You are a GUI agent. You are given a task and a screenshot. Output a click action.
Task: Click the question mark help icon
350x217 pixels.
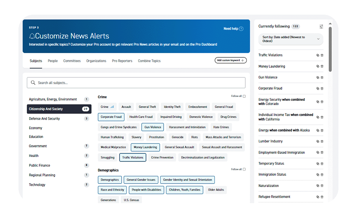[241, 29]
